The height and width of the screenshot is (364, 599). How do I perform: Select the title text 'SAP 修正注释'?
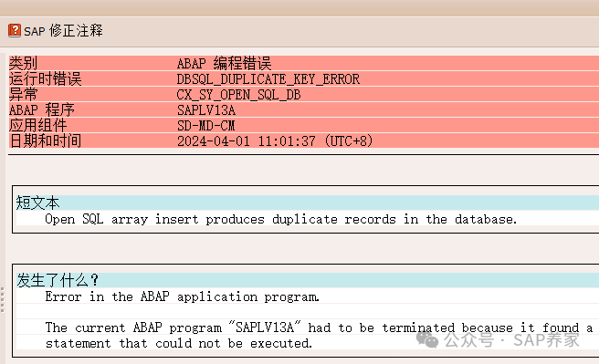coord(63,30)
